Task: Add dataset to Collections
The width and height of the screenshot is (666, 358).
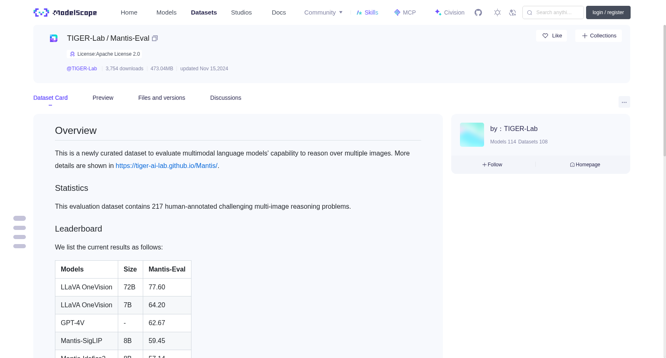Action: tap(599, 36)
